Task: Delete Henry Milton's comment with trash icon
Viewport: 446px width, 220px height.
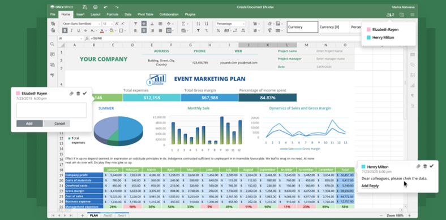Action: tap(425, 166)
